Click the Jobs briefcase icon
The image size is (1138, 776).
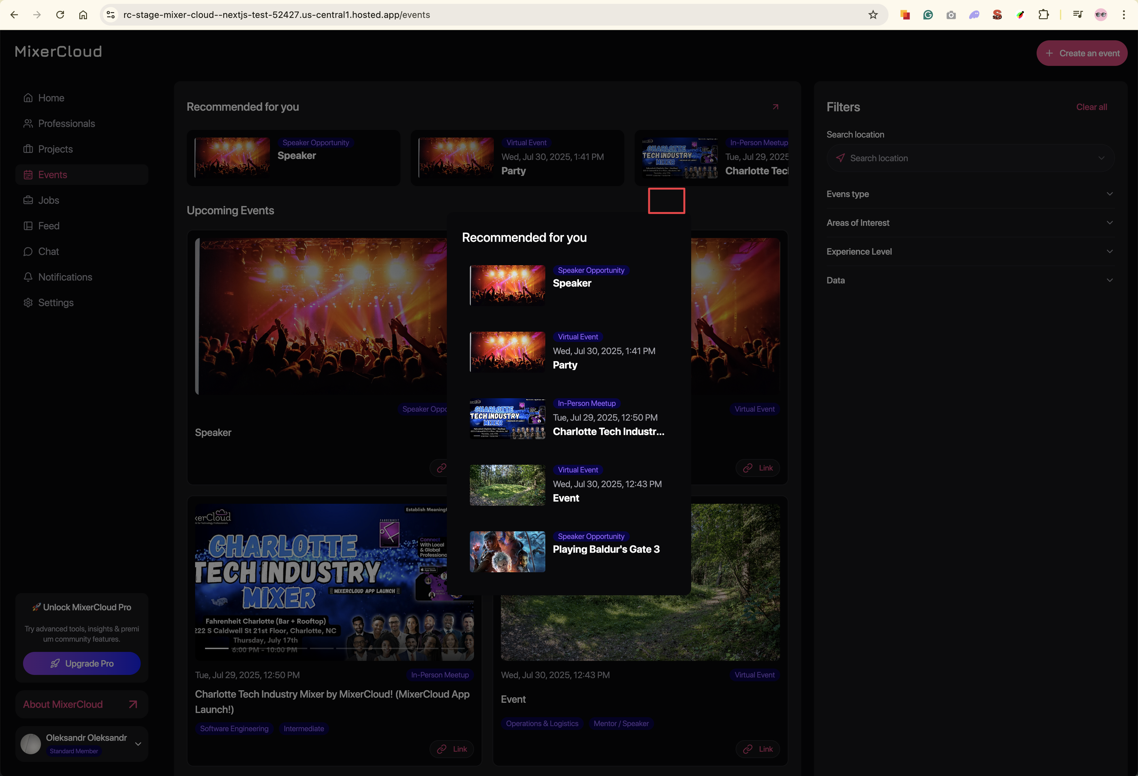tap(28, 200)
